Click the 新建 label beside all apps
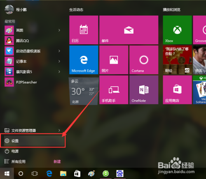 [57, 162]
